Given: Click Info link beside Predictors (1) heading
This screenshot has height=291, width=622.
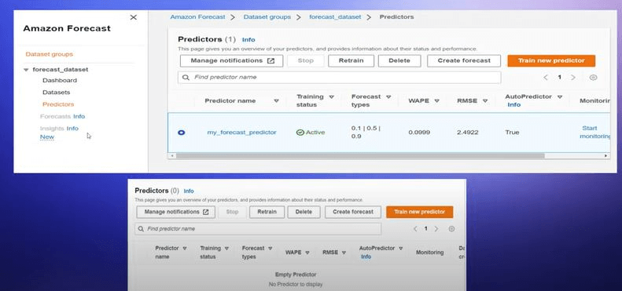Looking at the screenshot, I should (x=248, y=39).
